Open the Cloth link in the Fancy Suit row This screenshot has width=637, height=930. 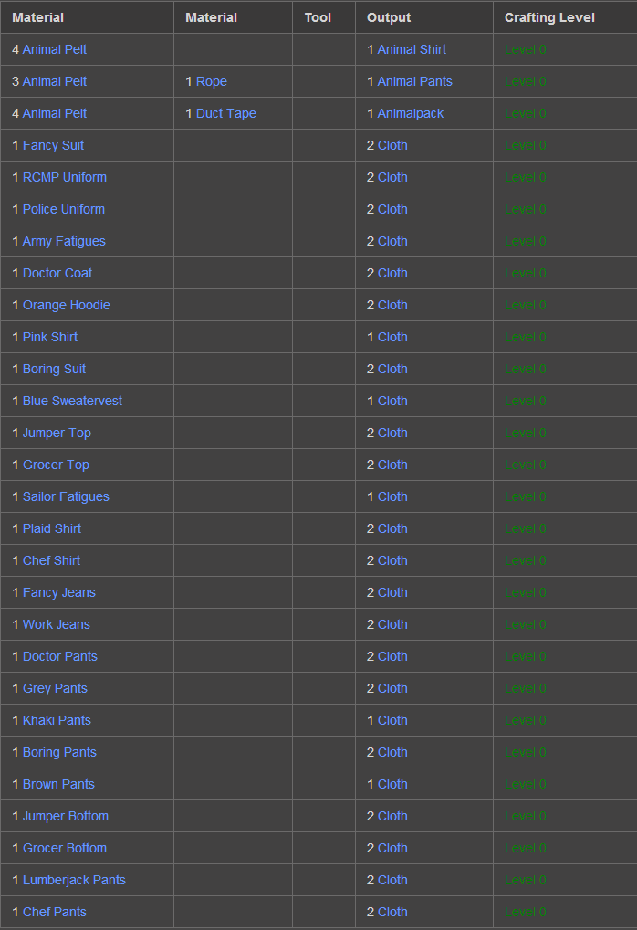tap(392, 146)
